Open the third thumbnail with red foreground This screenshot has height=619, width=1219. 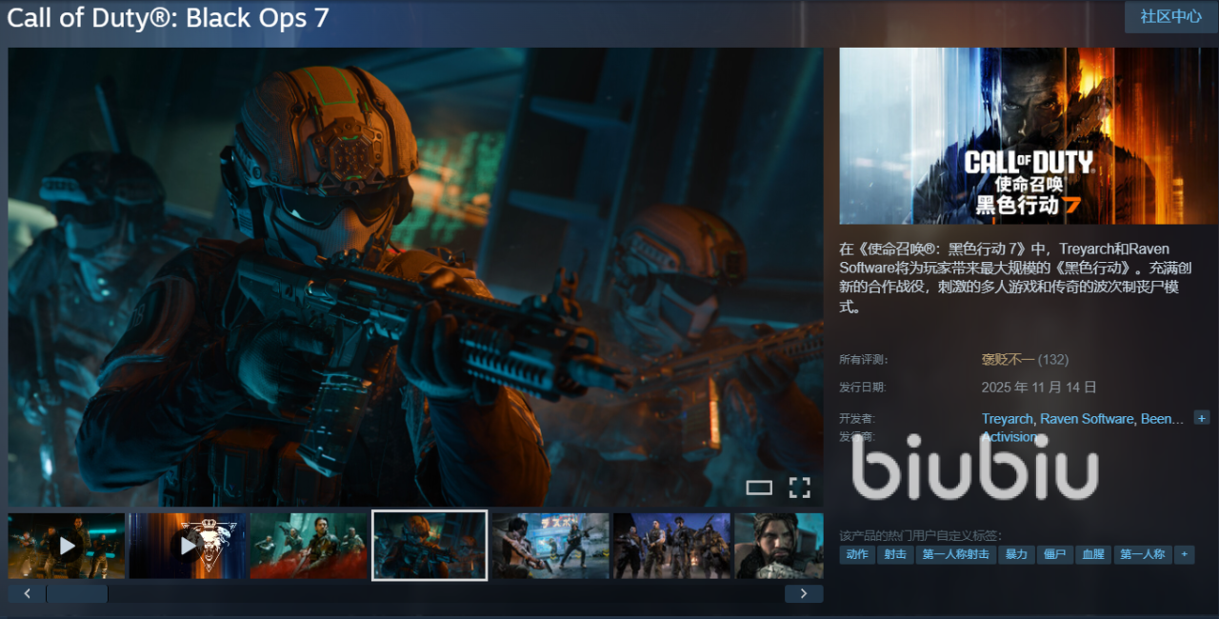click(x=309, y=546)
